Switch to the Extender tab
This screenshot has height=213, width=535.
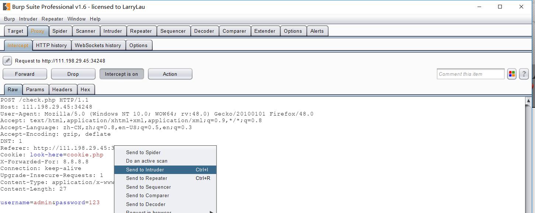pos(265,31)
